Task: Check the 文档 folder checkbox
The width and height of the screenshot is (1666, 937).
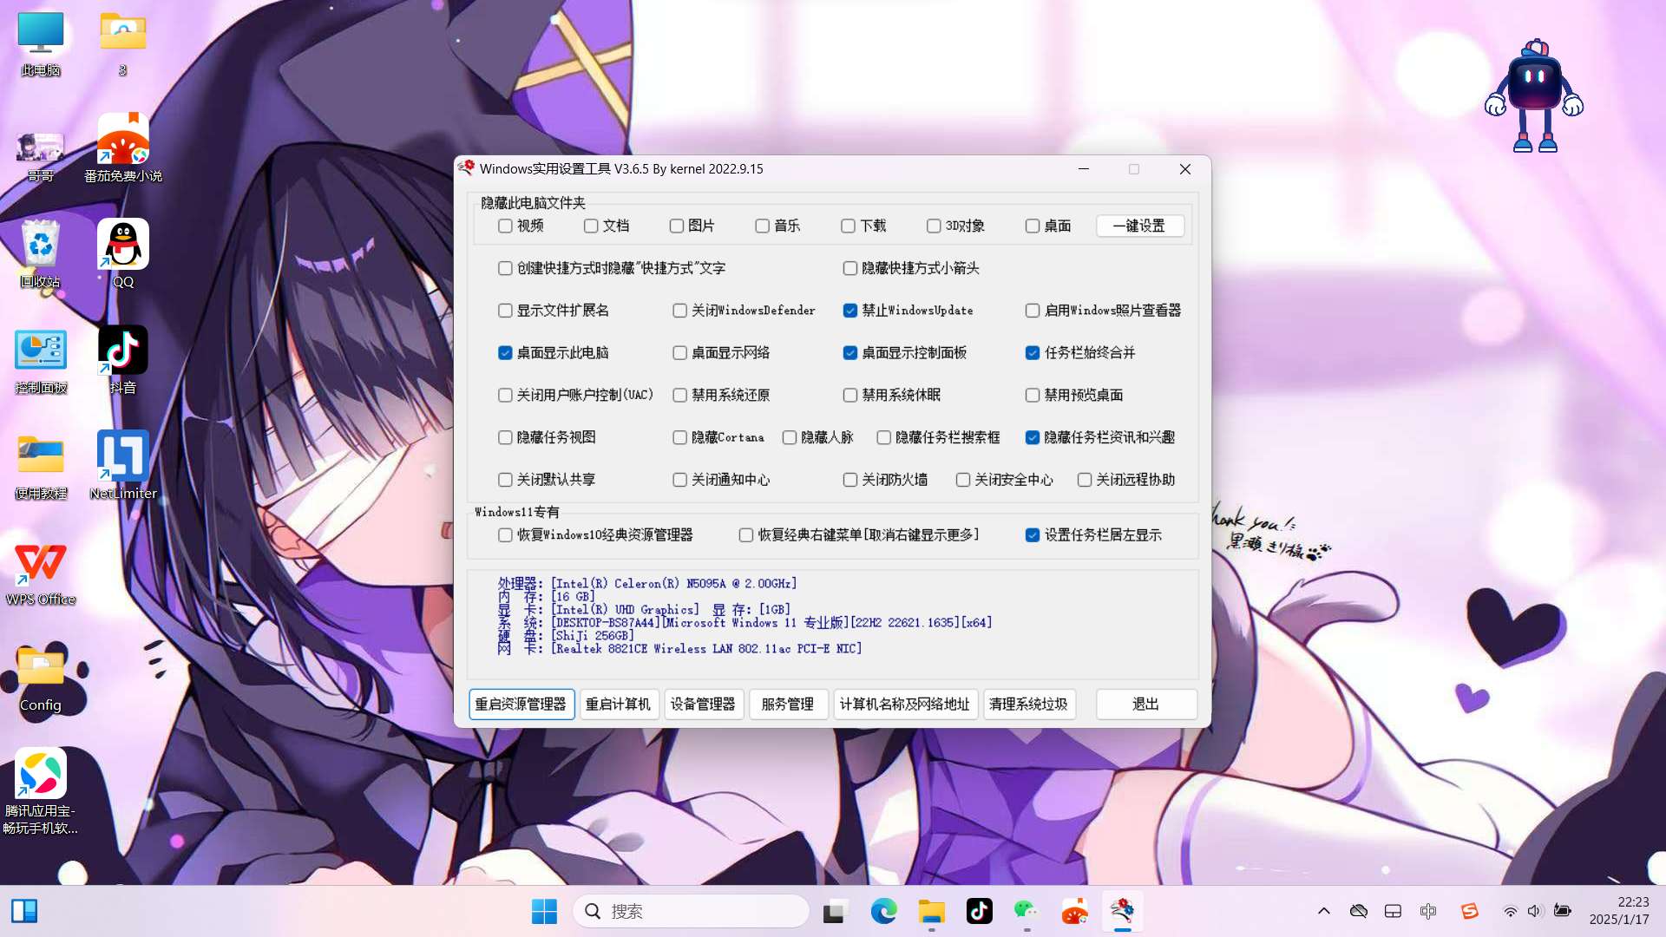Action: click(x=591, y=226)
